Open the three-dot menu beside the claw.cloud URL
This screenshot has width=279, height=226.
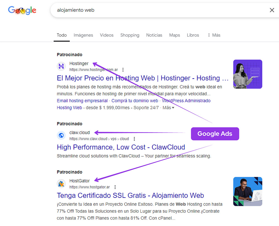[x=134, y=139]
